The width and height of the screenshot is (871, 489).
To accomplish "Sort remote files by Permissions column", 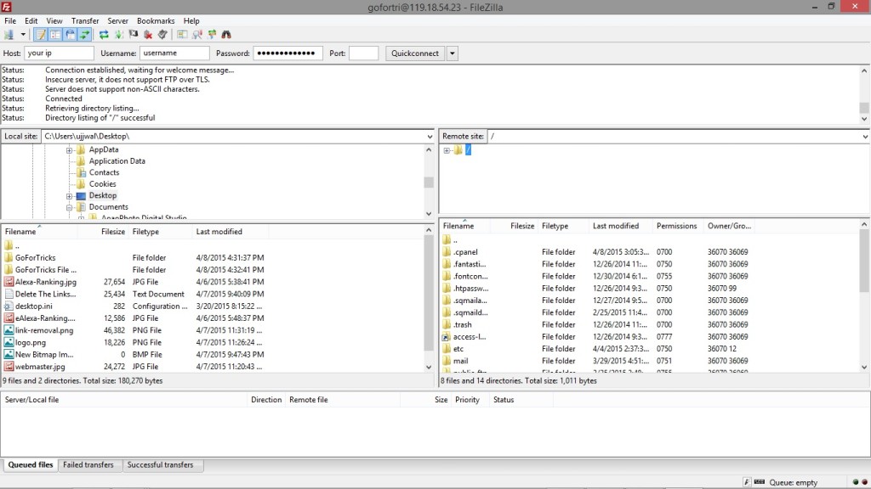I will pos(676,226).
